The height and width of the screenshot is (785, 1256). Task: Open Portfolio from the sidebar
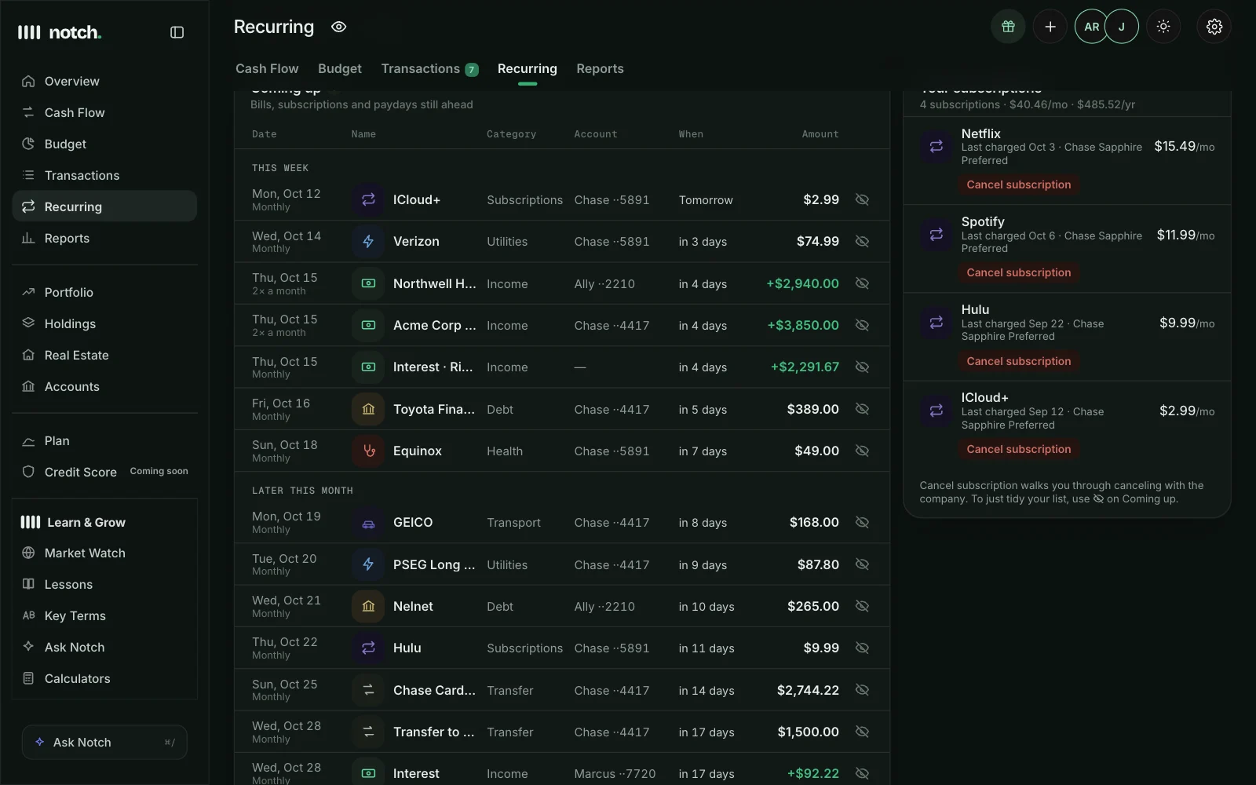[x=104, y=292]
